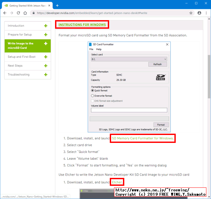The height and width of the screenshot is (199, 211).
Task: Open Help menu in SD Card Formatter
Action: (99, 49)
